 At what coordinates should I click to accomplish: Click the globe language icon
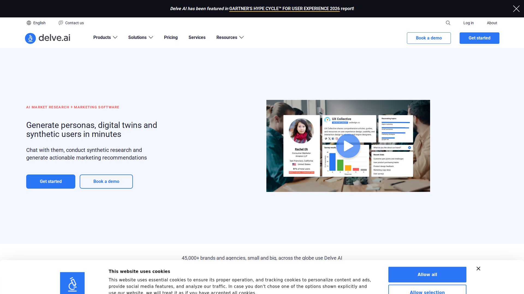point(29,23)
